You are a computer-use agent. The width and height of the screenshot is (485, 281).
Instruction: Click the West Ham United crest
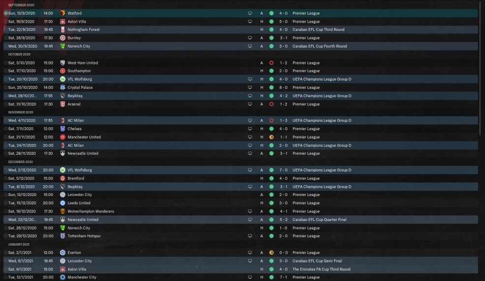(62, 63)
